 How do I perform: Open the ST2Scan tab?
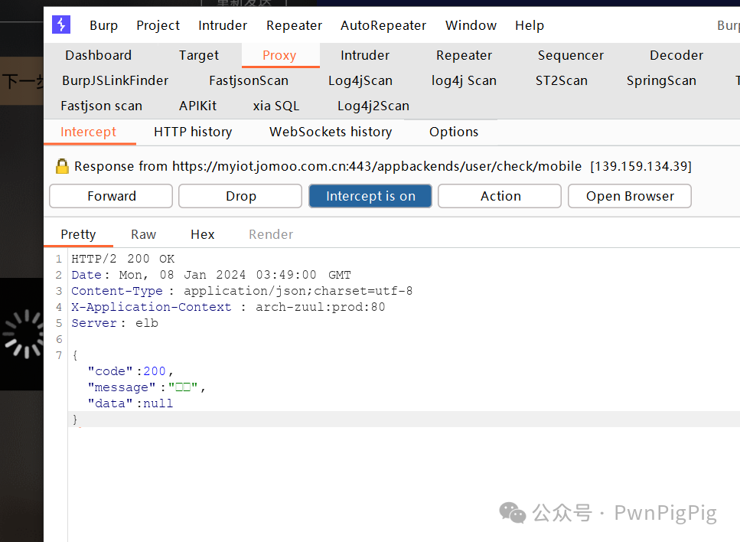coord(562,80)
